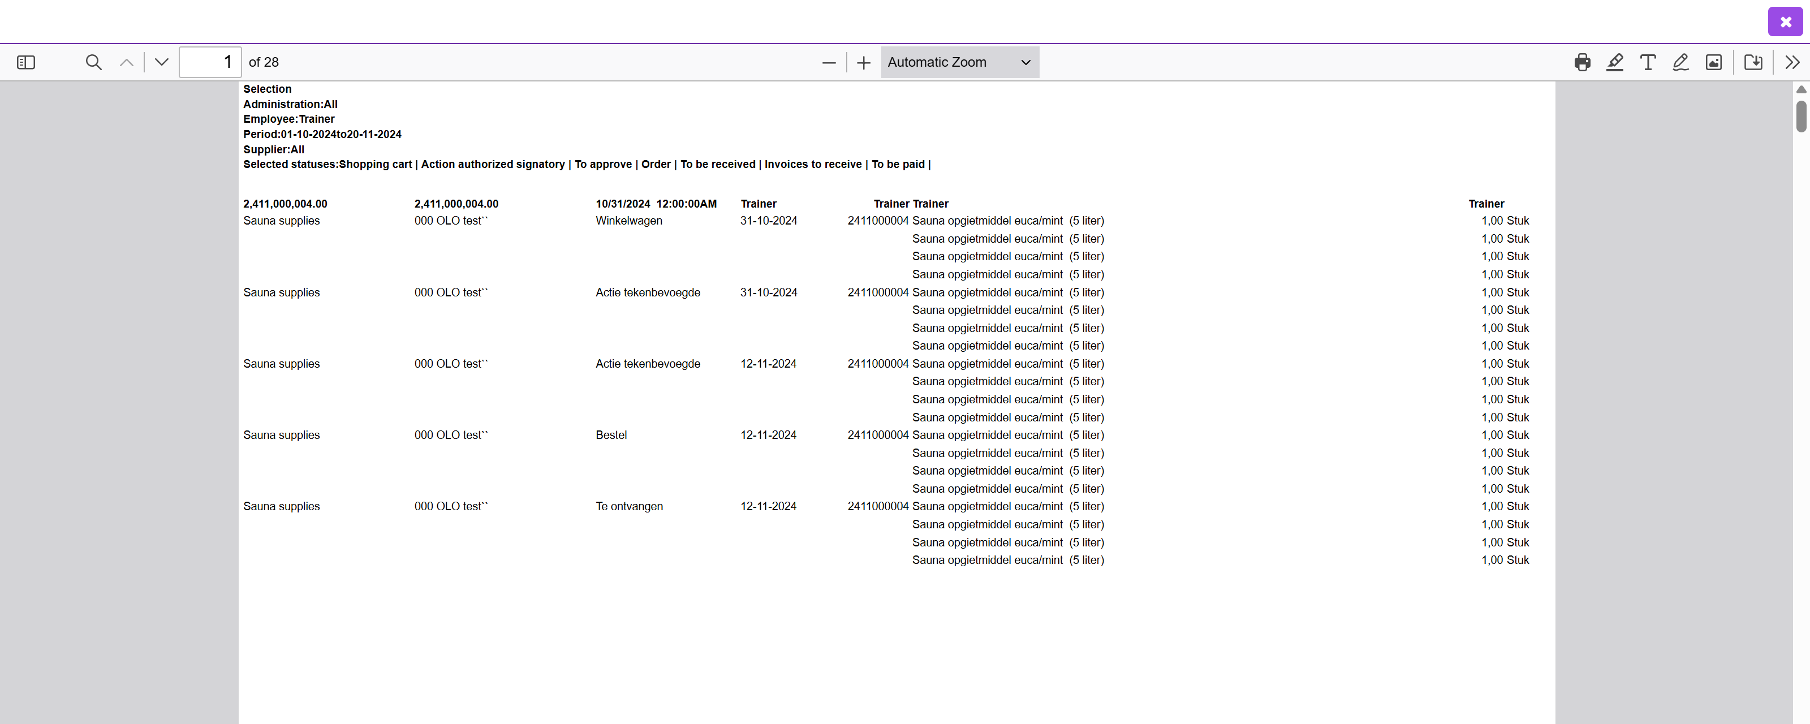Click the 'Trainer Trainer' column header
Image resolution: width=1810 pixels, height=724 pixels.
click(911, 204)
